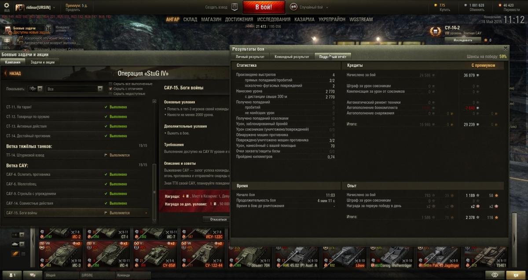
Task: Click the Боевые задачи icon
Action: 8,30
